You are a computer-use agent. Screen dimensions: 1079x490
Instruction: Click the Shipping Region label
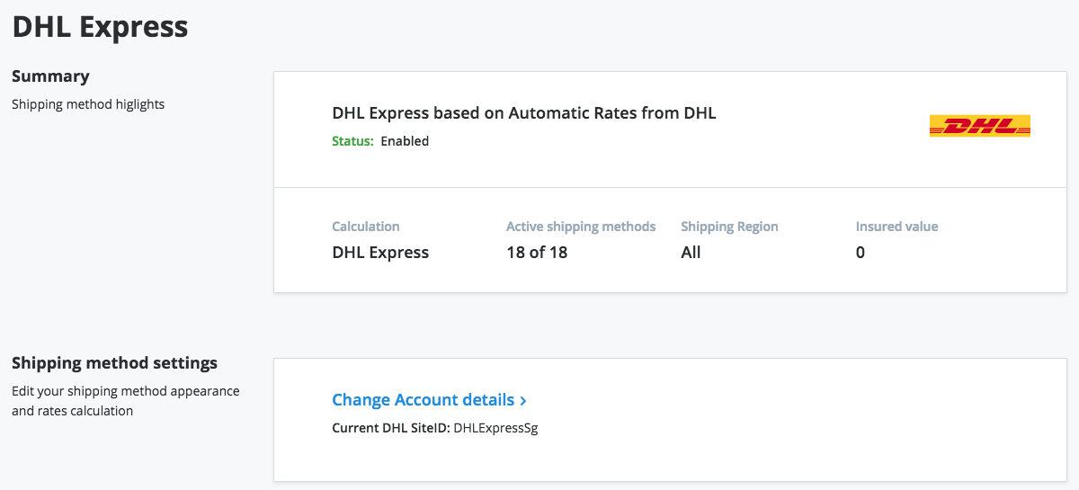[729, 227]
